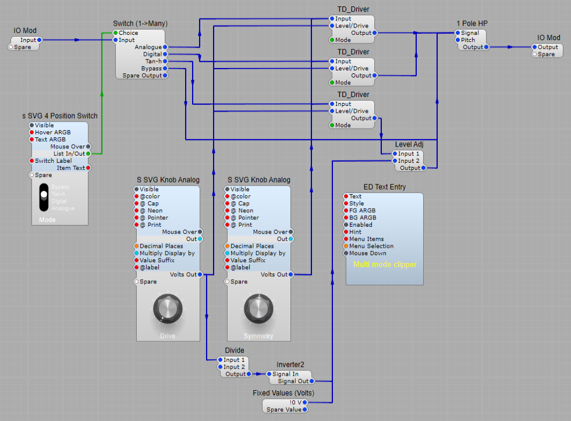Select the Switch (1->Many) module title

pyautogui.click(x=140, y=24)
